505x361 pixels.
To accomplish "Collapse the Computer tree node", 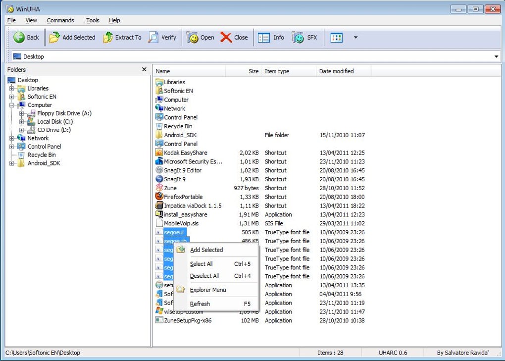I will (x=11, y=105).
